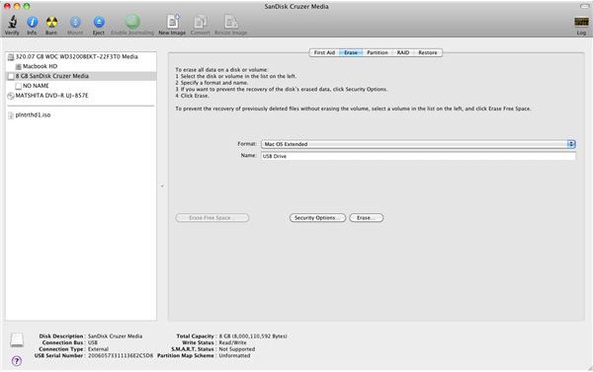Viewport: 593px width, 372px height.
Task: Click the file icon beside plntrthd1.iso
Action: pos(11,115)
